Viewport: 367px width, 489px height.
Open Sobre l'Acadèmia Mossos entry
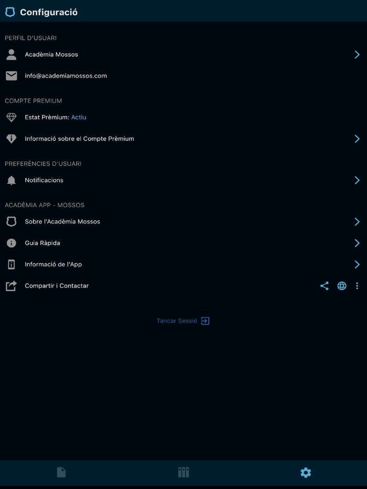pyautogui.click(x=183, y=222)
